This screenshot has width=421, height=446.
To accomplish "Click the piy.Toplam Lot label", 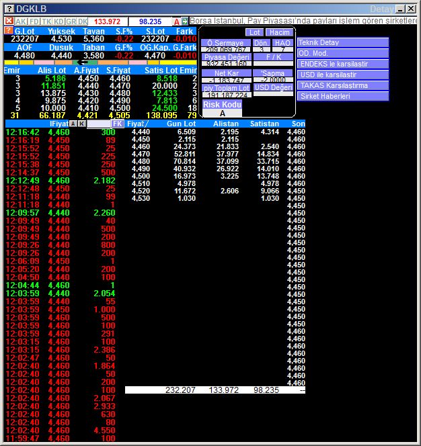I will (x=227, y=88).
